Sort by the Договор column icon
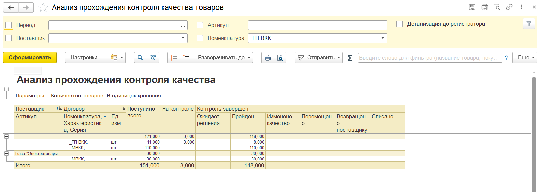This screenshot has width=544, height=192. tap(122, 108)
